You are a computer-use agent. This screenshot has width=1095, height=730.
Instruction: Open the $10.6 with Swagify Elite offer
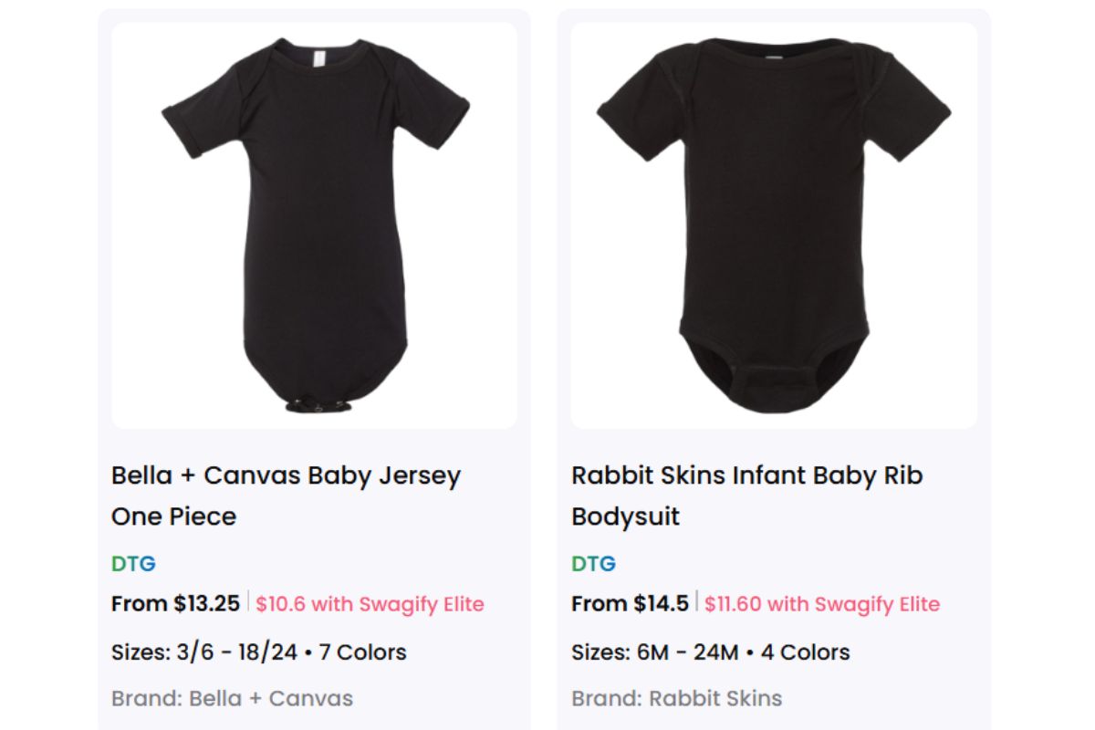coord(370,604)
